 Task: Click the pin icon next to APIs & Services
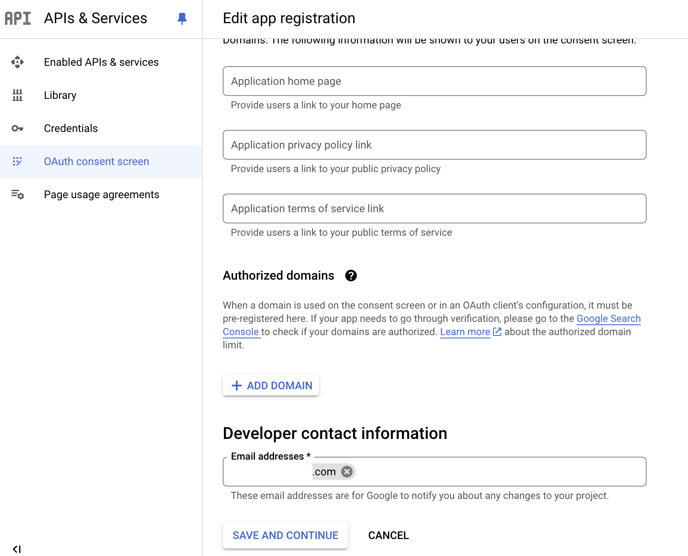coord(182,19)
